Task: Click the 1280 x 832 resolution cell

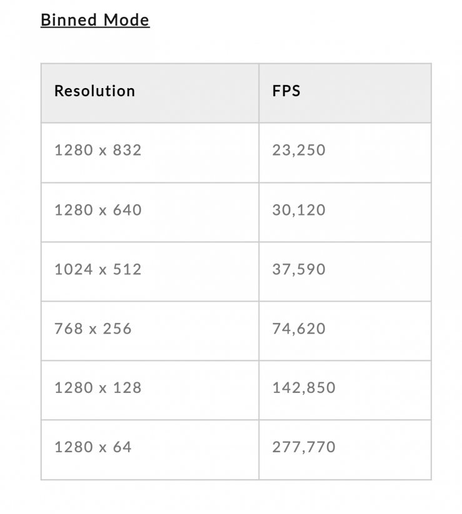Action: [x=97, y=151]
